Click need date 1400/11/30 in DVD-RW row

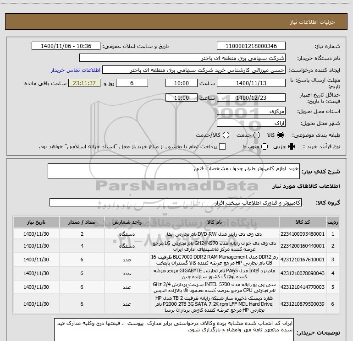36,234
